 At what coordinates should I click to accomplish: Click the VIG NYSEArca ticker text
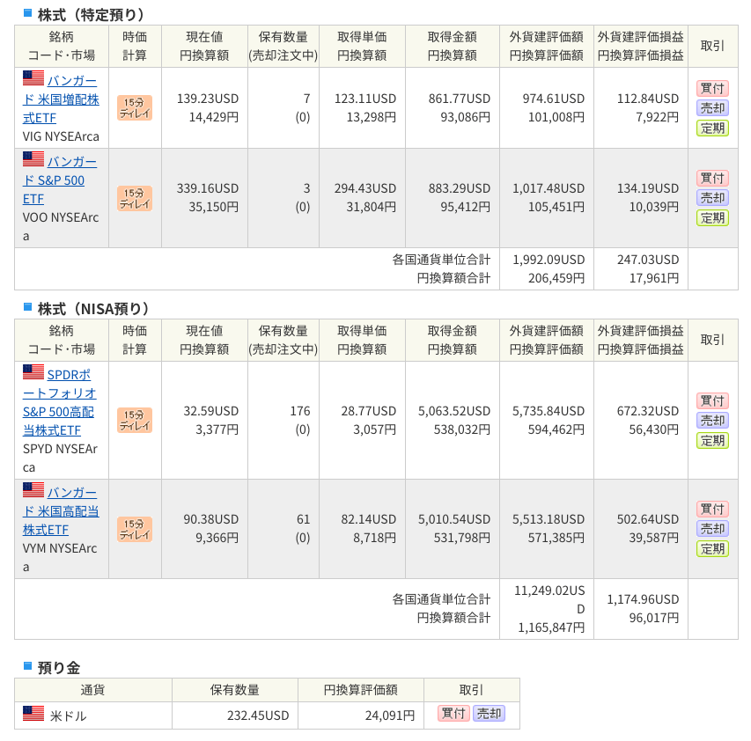(x=61, y=137)
